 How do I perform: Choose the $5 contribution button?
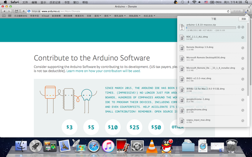tap(91, 127)
